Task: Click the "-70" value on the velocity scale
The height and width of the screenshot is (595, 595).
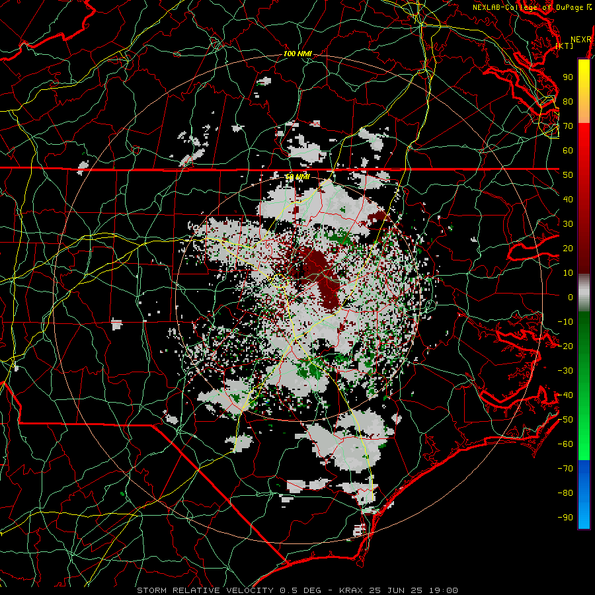Action: [x=565, y=469]
